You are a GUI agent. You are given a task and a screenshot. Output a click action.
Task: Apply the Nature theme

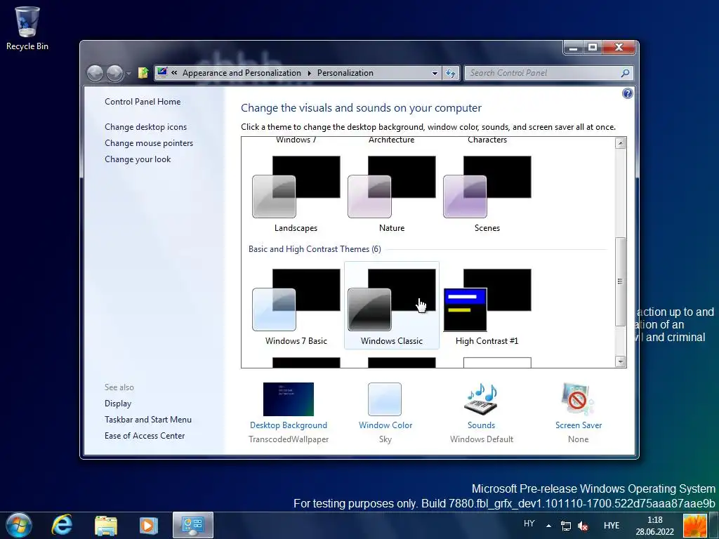point(392,194)
